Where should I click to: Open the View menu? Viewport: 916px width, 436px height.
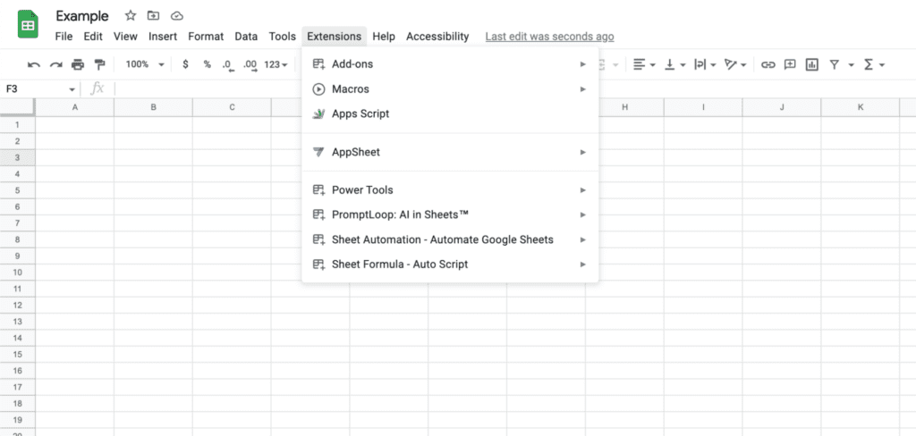point(125,37)
